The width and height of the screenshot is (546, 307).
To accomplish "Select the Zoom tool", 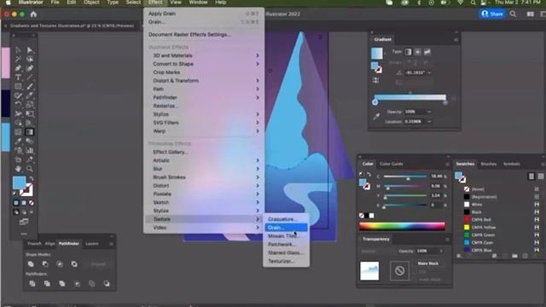I will (x=30, y=169).
